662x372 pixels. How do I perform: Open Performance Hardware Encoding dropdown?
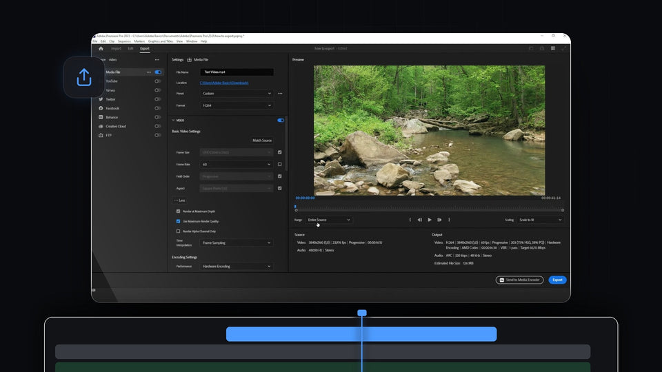click(x=237, y=267)
